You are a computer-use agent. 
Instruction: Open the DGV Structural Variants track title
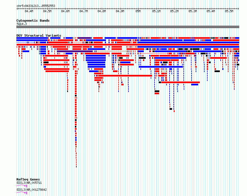[x=39, y=35]
